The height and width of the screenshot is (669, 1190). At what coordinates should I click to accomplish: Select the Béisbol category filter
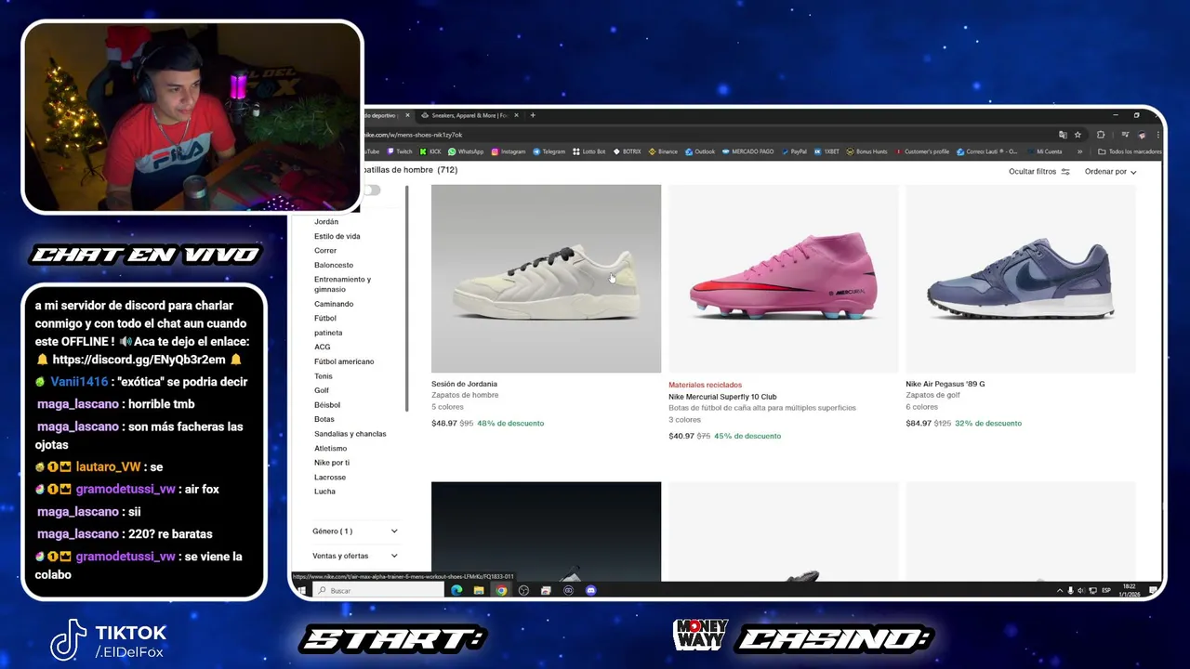[x=327, y=405]
